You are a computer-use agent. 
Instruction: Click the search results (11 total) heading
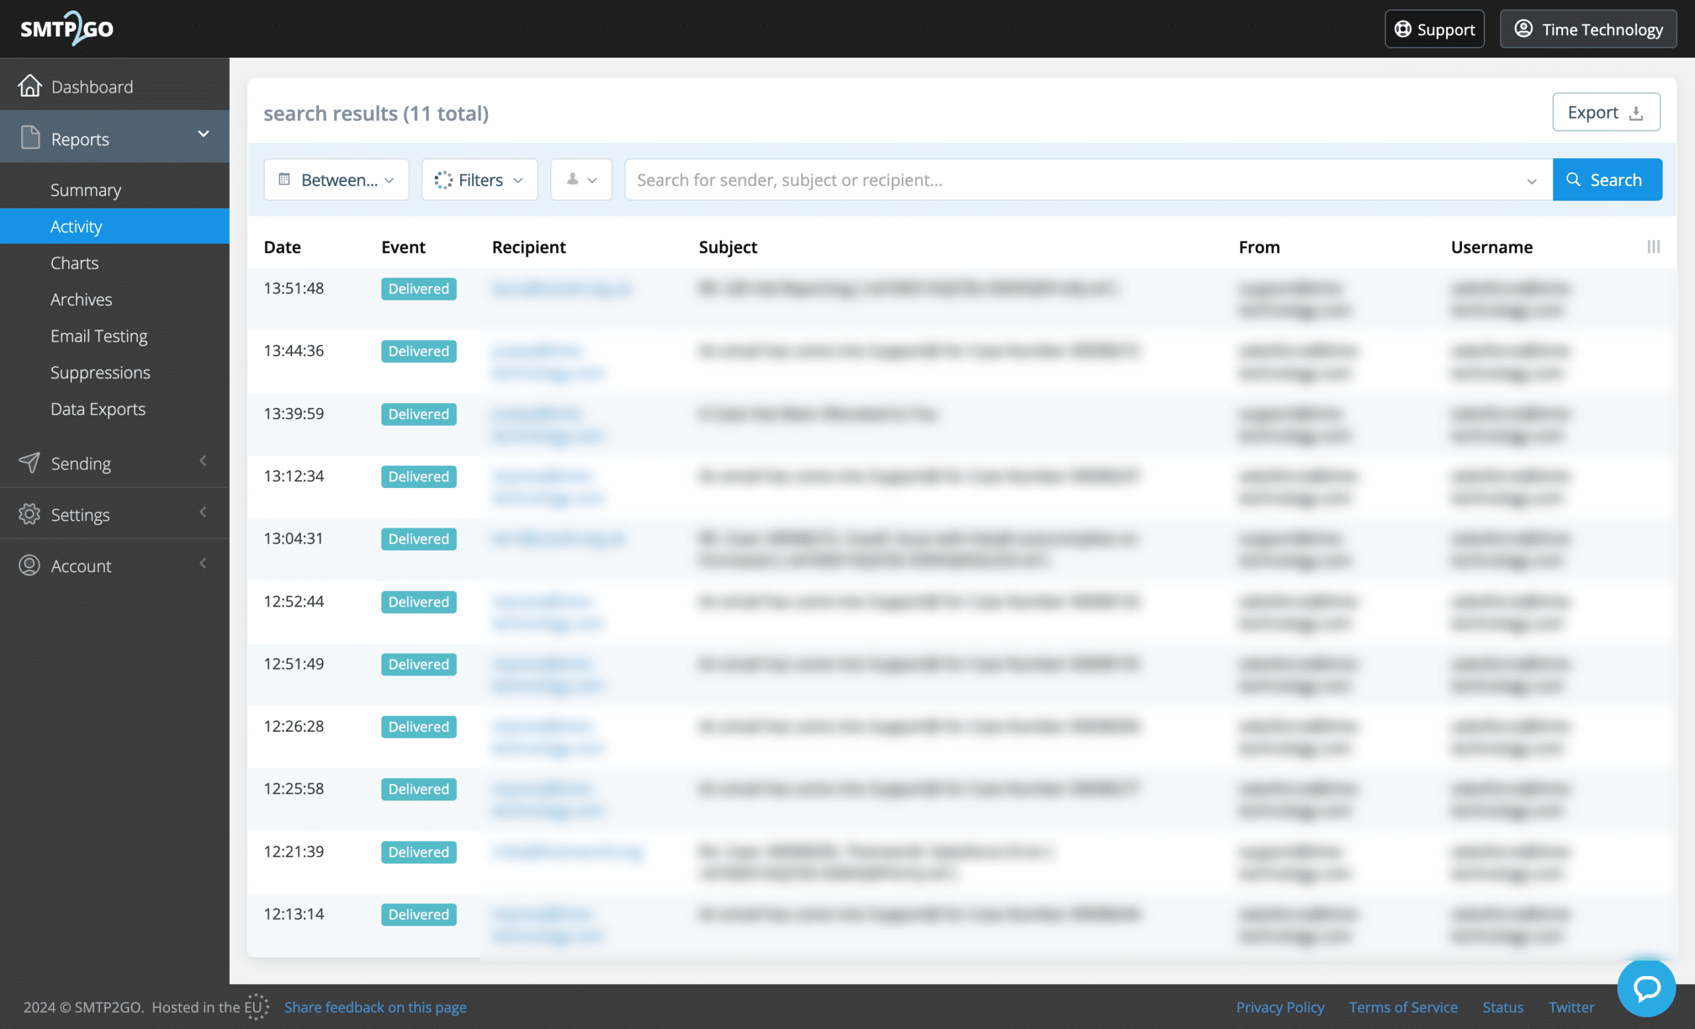pyautogui.click(x=376, y=113)
